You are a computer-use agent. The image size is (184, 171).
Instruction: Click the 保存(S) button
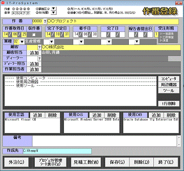point(117,162)
